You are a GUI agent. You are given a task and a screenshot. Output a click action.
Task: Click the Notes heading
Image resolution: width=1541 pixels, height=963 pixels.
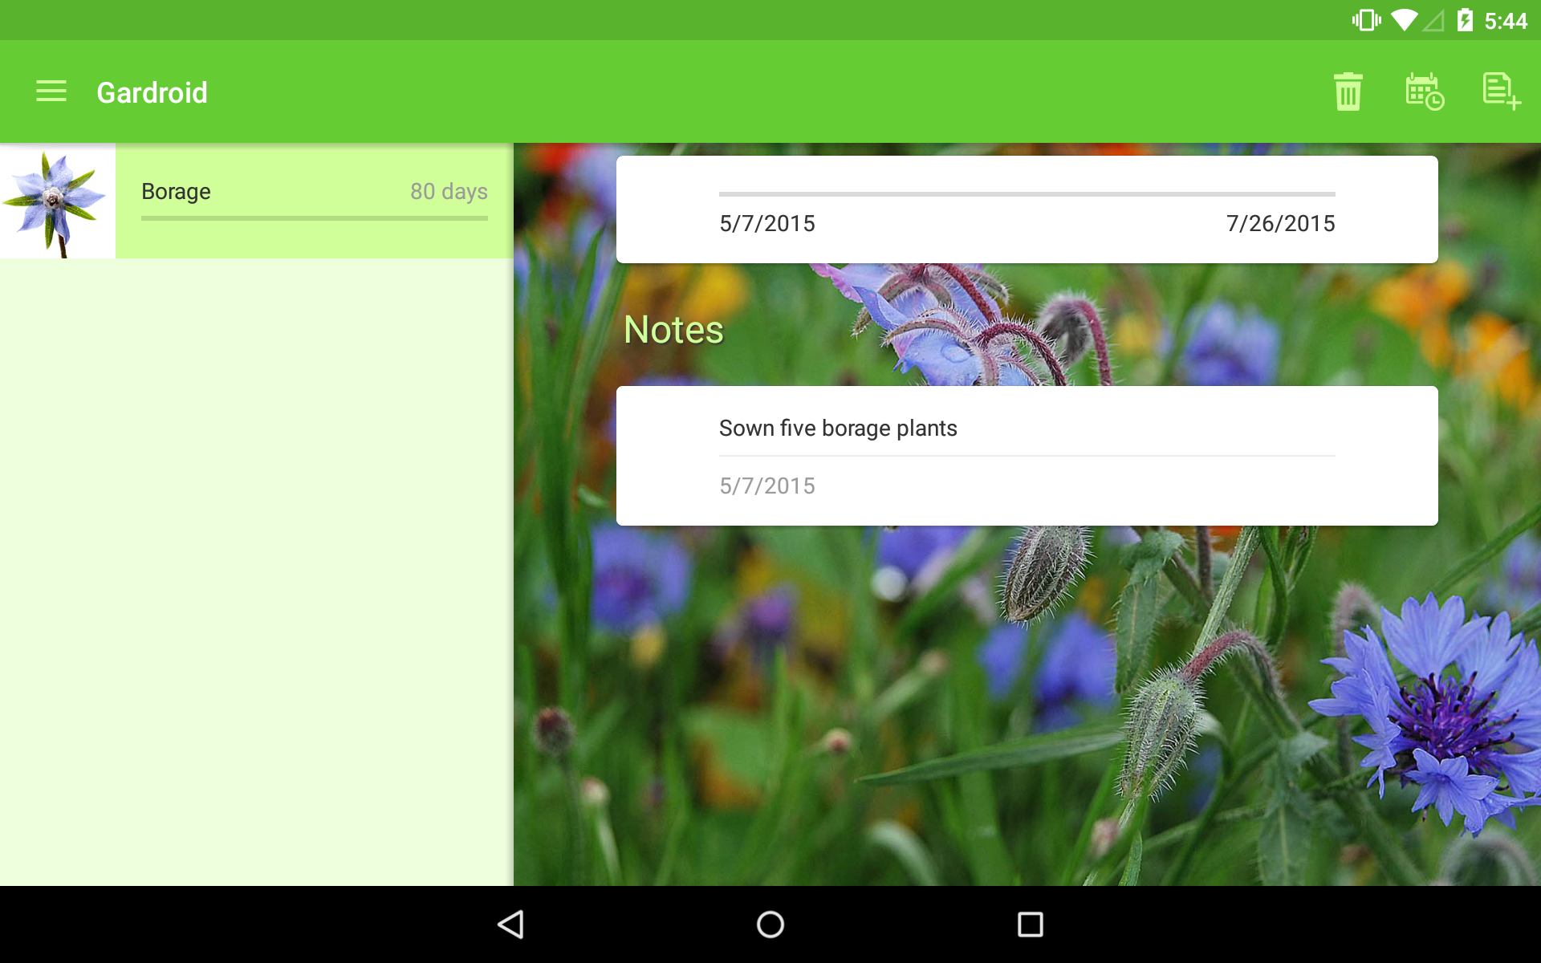(x=673, y=330)
